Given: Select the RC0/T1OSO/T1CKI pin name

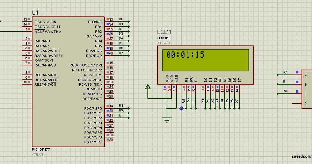Looking at the screenshot, I should pos(86,65).
